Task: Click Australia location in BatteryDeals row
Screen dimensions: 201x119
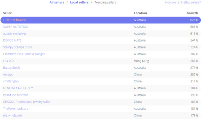Action: [x=140, y=68]
